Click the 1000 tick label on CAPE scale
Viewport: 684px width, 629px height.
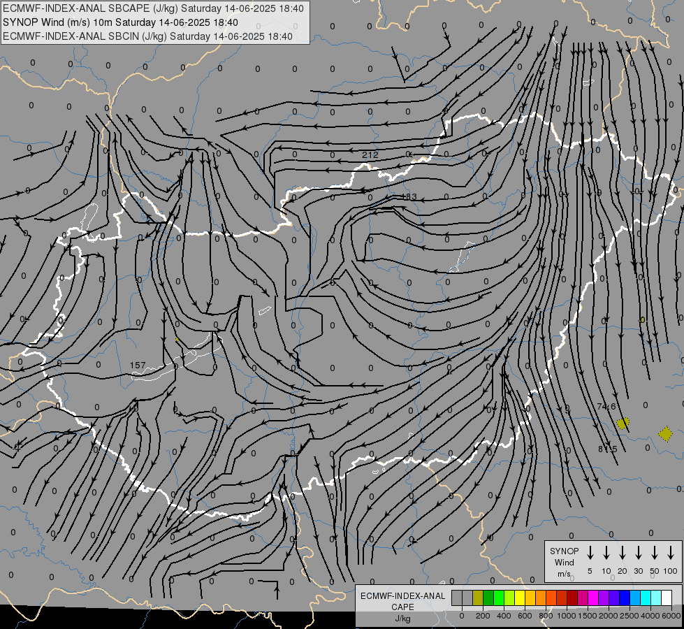[566, 616]
